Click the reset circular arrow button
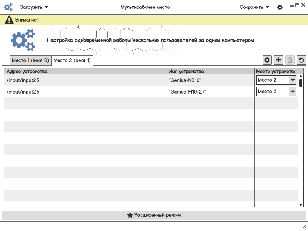 (x=301, y=60)
